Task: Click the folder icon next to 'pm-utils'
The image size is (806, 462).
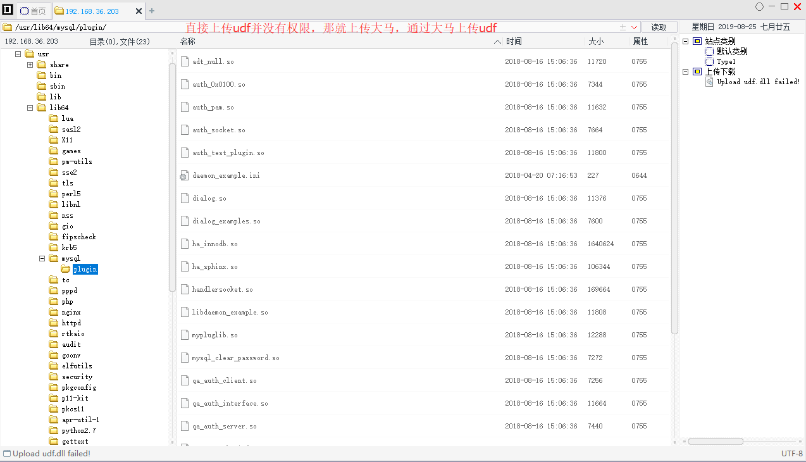Action: [54, 161]
